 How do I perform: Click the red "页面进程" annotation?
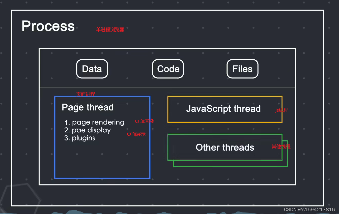click(x=86, y=94)
